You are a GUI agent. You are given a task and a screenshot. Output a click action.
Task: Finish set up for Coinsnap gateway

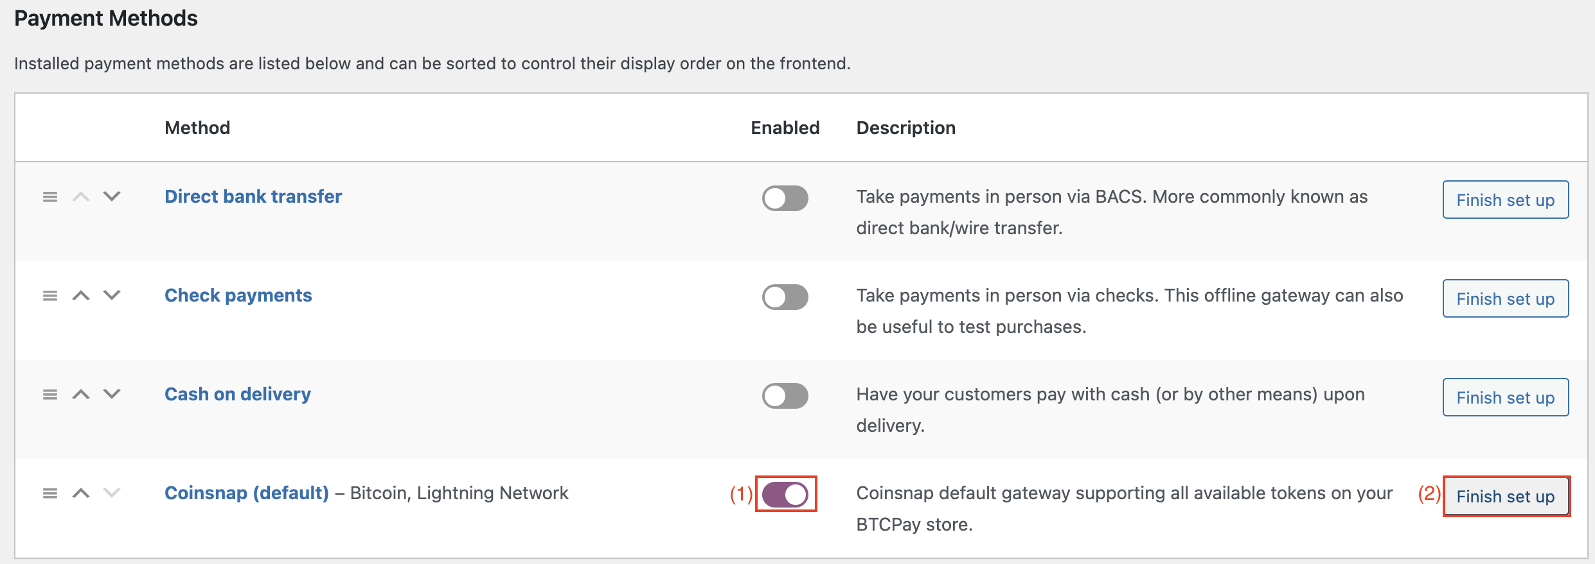click(1505, 496)
